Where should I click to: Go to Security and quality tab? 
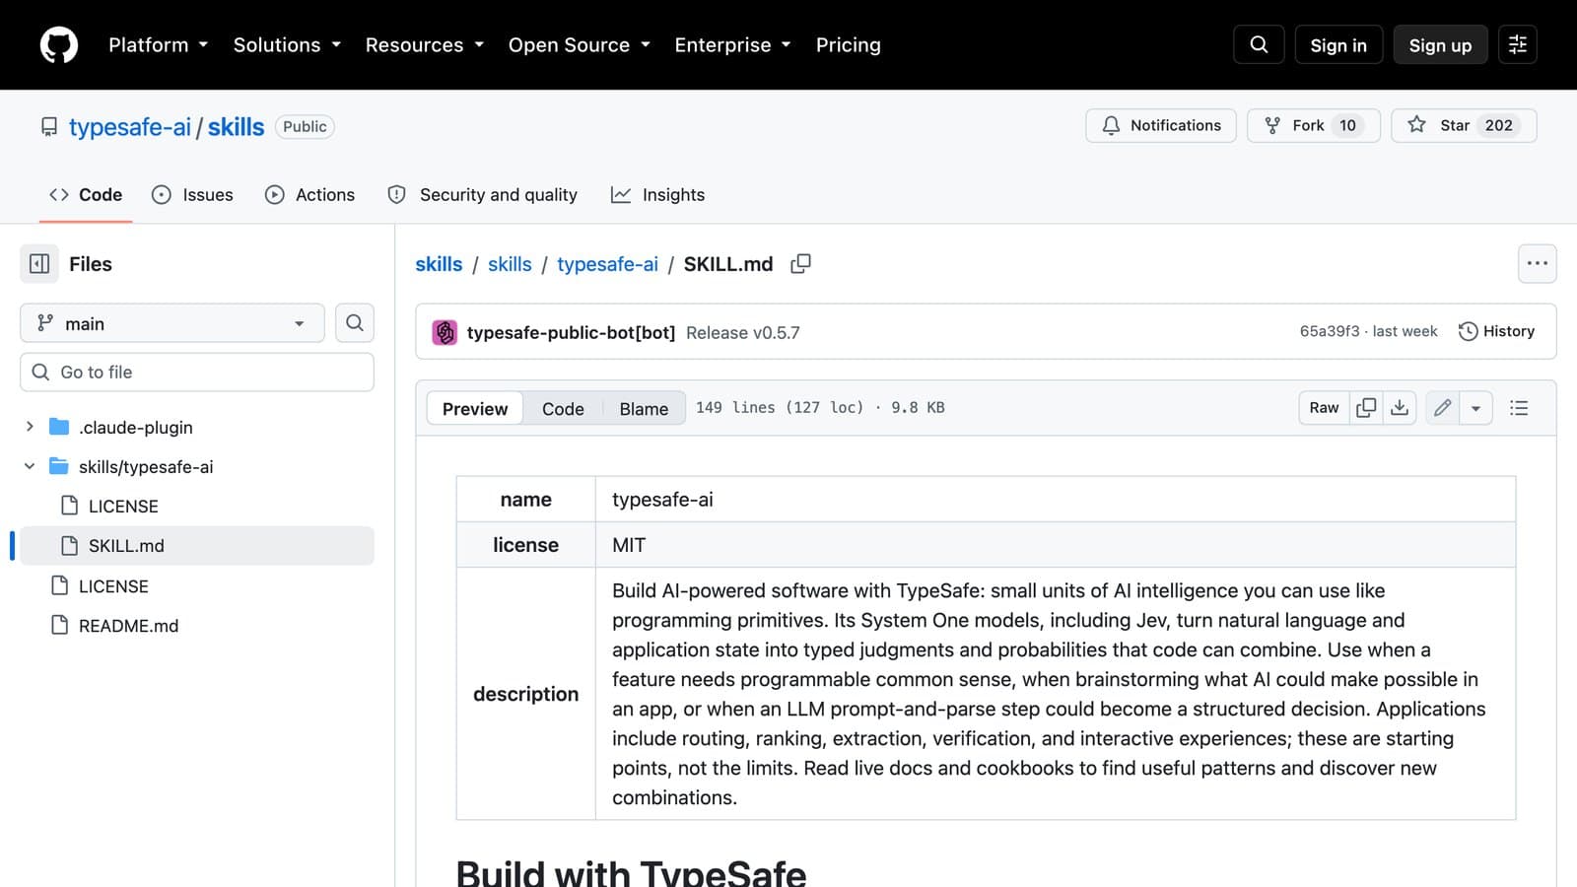483,195
